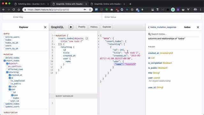Screen dimensions: 204x115
Task: Toggle the online_users query checkbox
Action: pos(4,37)
